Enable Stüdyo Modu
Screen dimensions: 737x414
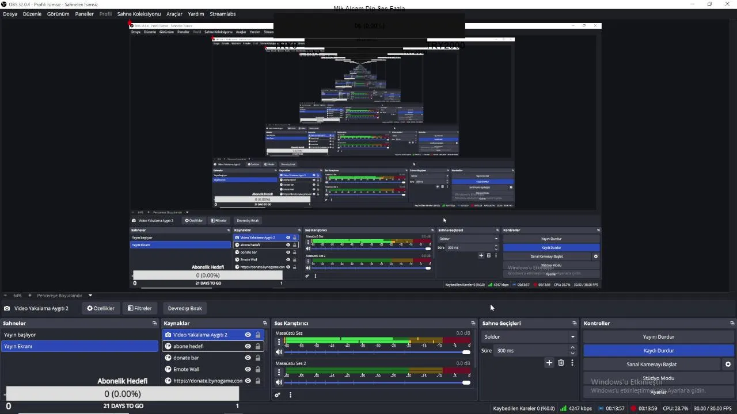point(659,378)
